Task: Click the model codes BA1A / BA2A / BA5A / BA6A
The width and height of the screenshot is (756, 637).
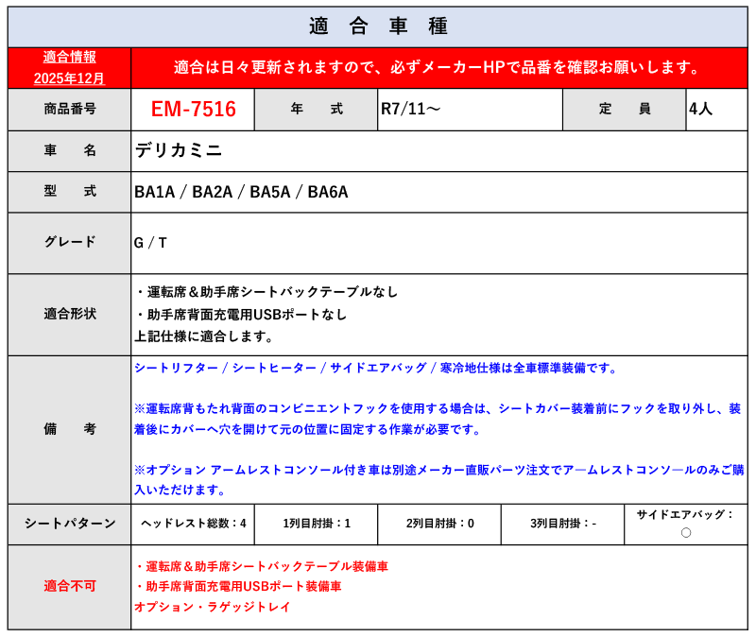Action: point(241,192)
